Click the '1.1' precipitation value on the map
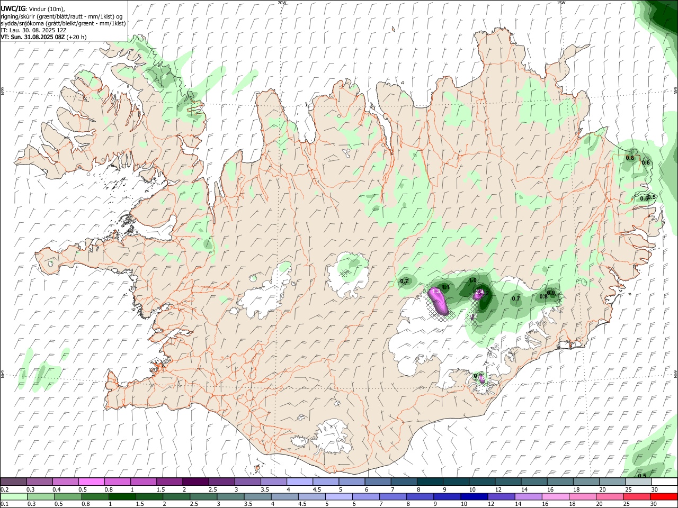The image size is (678, 508). point(445,287)
